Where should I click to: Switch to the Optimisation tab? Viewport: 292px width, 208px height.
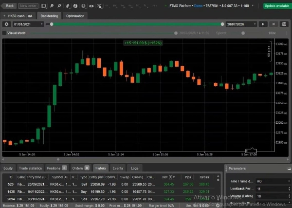pos(75,16)
